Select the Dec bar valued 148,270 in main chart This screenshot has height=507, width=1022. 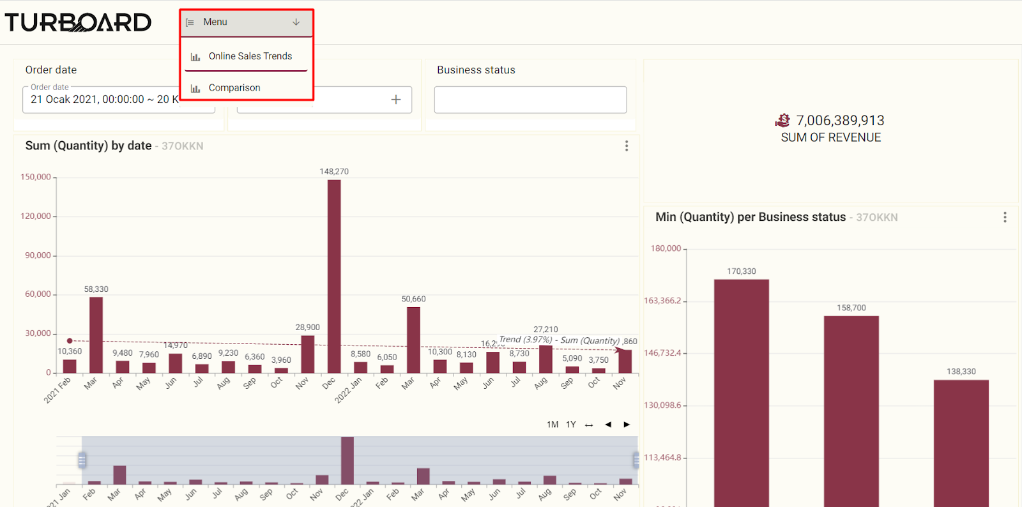(334, 276)
